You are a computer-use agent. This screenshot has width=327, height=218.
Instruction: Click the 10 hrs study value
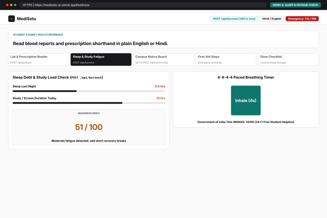point(161,98)
